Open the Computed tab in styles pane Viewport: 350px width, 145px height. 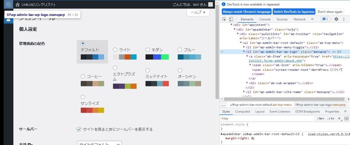242,111
